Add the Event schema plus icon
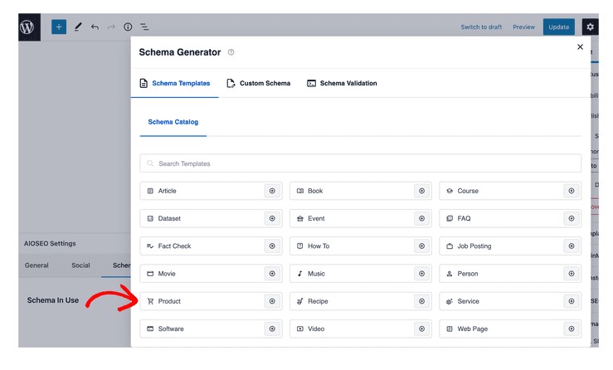Screen dimensions: 613x370 [x=422, y=219]
